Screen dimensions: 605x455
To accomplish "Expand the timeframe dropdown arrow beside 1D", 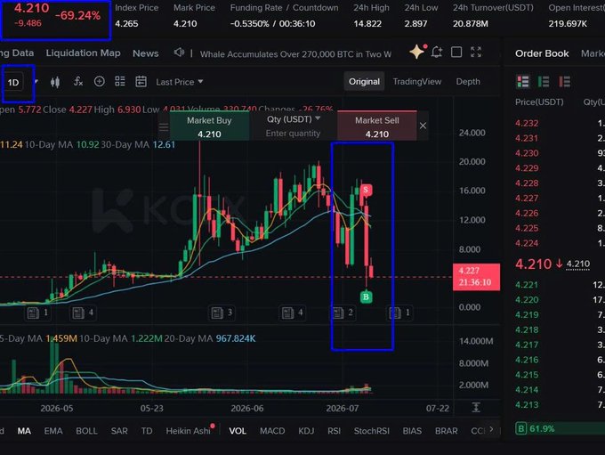I will pyautogui.click(x=36, y=82).
